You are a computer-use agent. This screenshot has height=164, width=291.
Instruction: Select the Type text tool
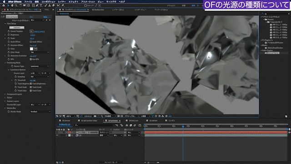(x=41, y=5)
